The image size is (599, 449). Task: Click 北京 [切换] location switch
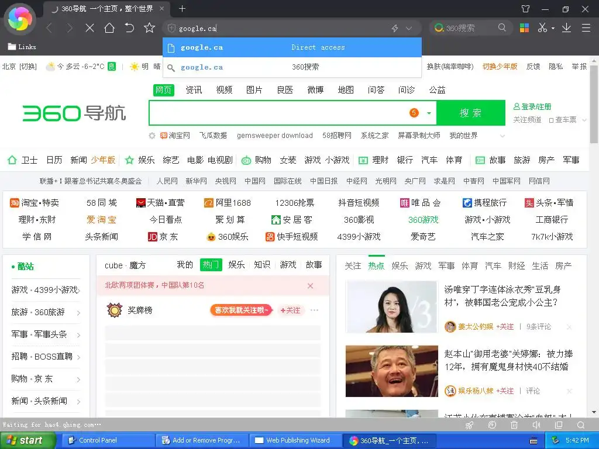19,67
